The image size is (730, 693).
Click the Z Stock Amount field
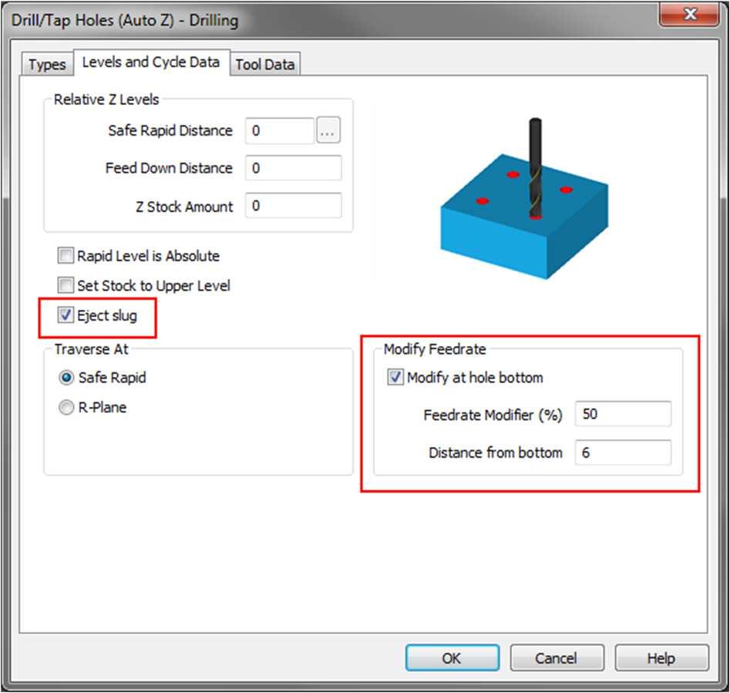294,206
